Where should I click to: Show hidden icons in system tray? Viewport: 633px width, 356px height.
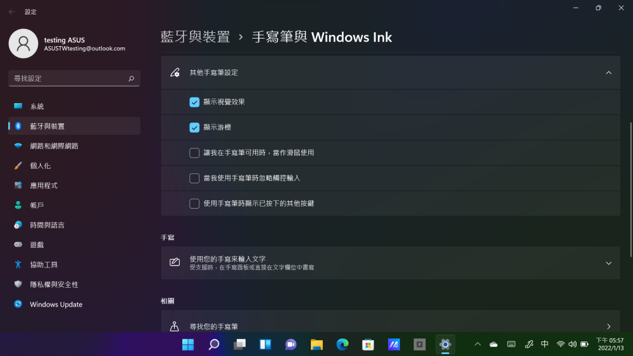[477, 344]
